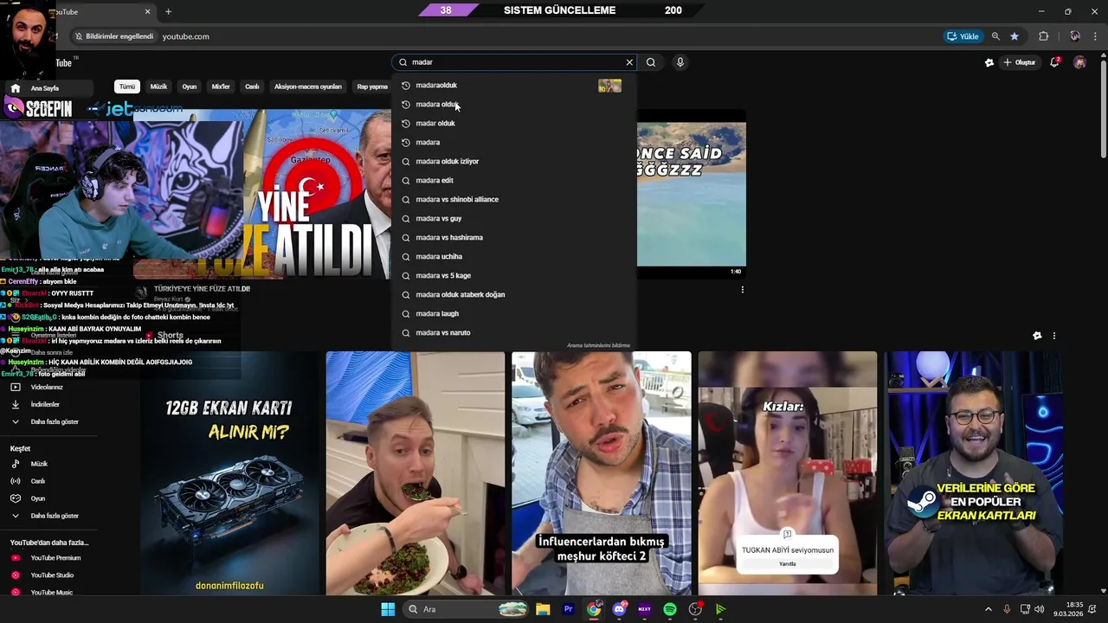Click the madaraolduk suggestion thumbnail

[609, 86]
